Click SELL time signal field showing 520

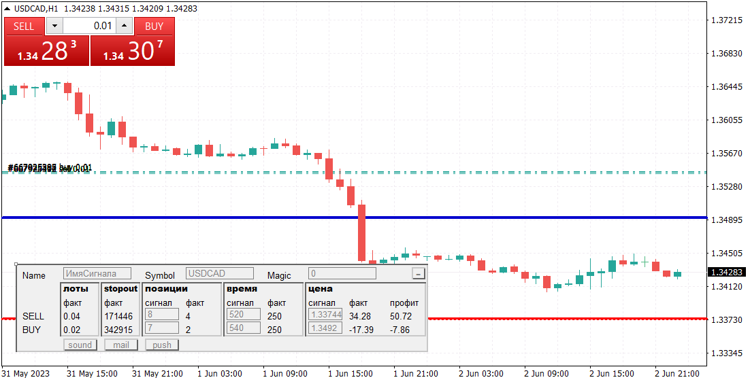pos(244,314)
